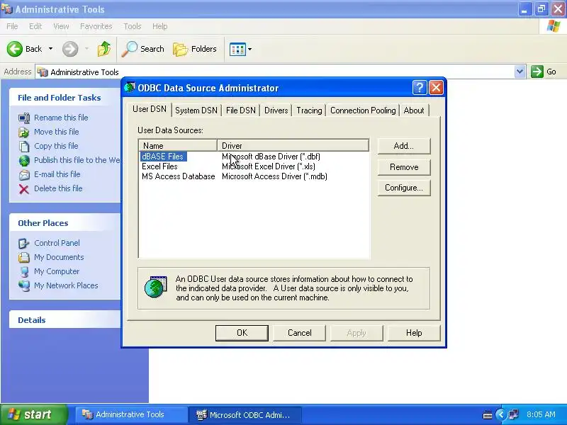Click the Add... button

tap(404, 146)
